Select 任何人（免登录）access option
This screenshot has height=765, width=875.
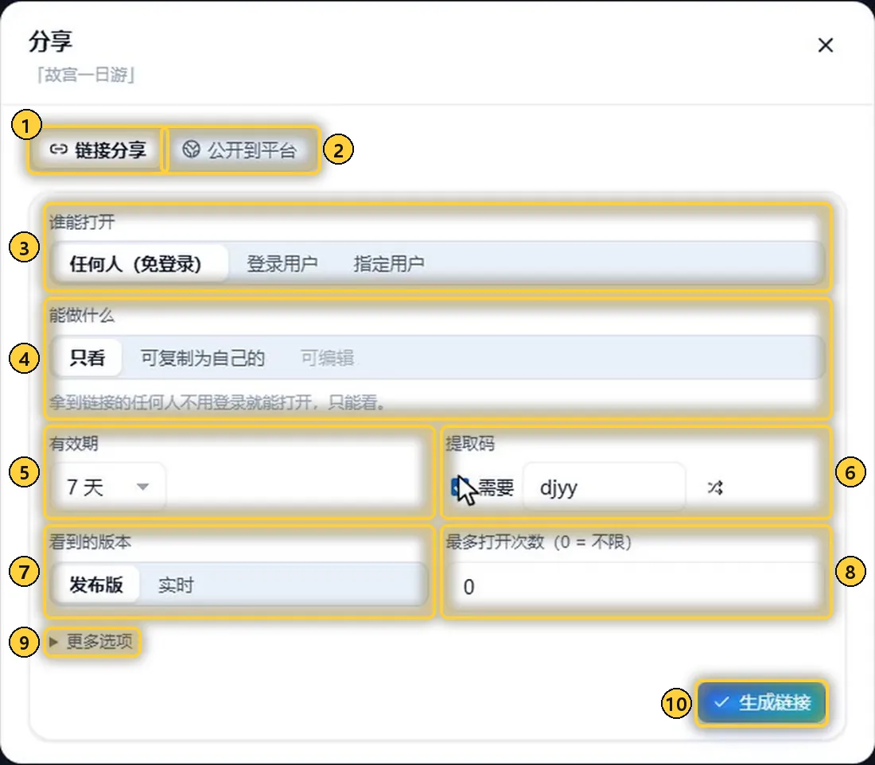139,263
